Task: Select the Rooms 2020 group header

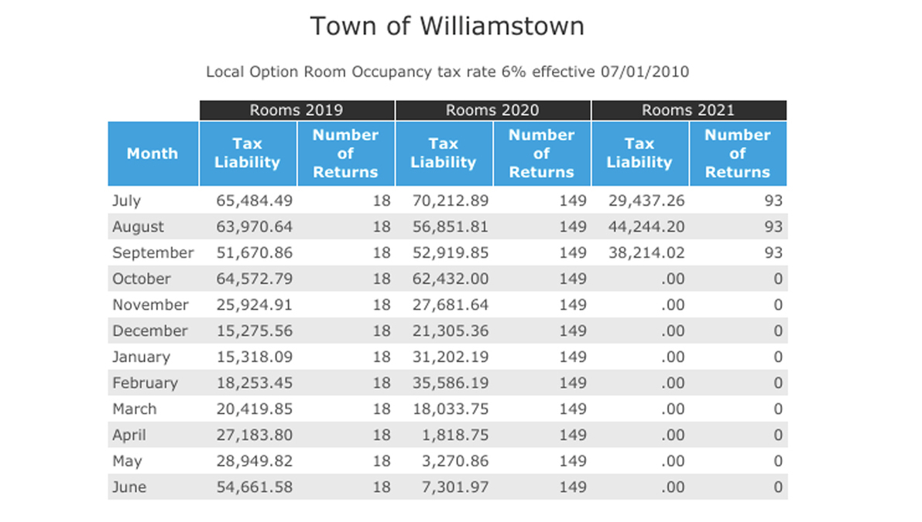Action: tap(492, 111)
